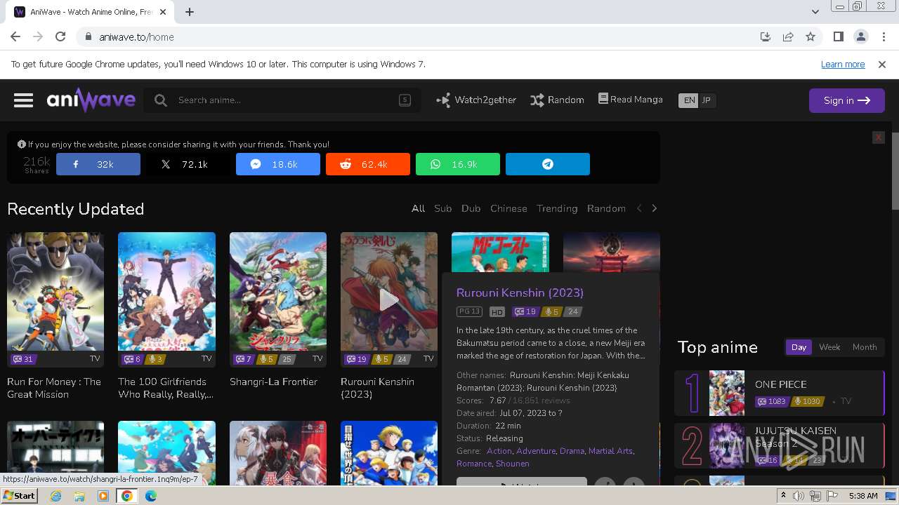Click the share page icon

788,36
